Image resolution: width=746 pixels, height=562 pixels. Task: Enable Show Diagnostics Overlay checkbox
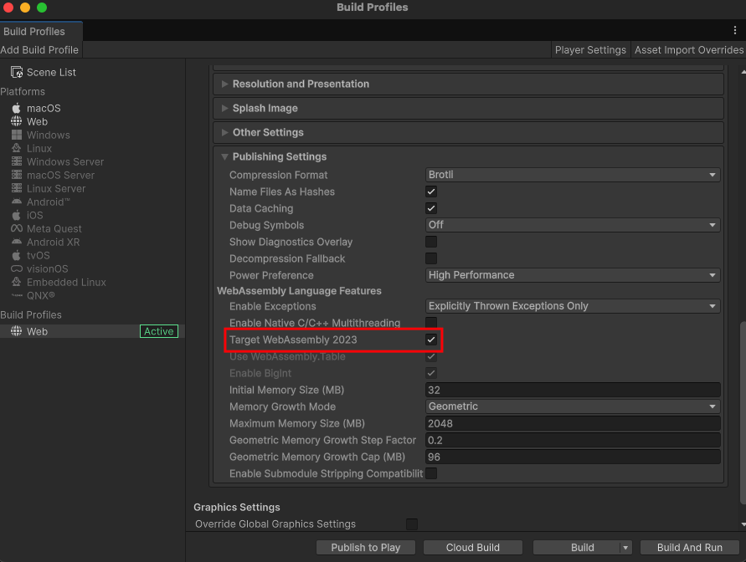pyautogui.click(x=431, y=243)
